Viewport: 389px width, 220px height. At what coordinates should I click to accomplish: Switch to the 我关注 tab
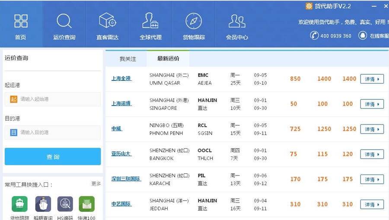(x=128, y=59)
